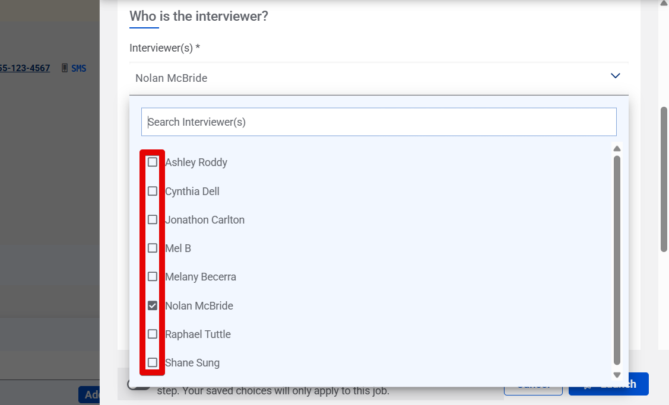Check Melany Becerra's checkbox

pyautogui.click(x=153, y=276)
